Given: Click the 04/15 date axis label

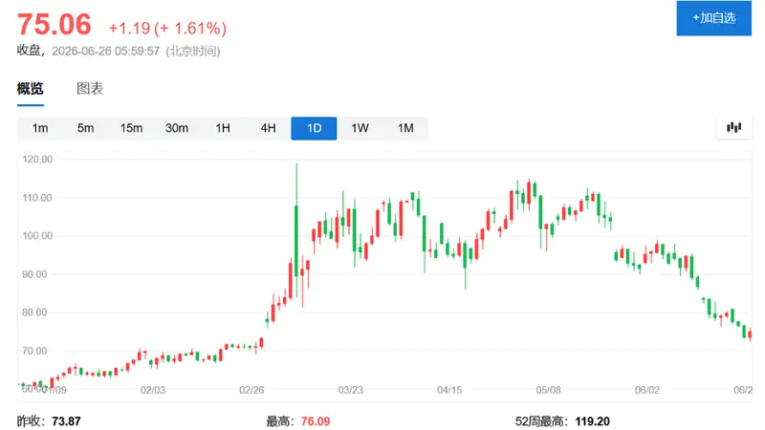Looking at the screenshot, I should coord(449,390).
